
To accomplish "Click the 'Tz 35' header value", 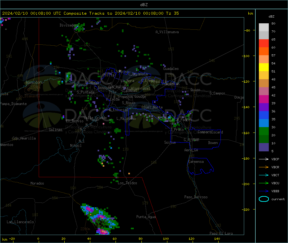I will tap(172, 13).
